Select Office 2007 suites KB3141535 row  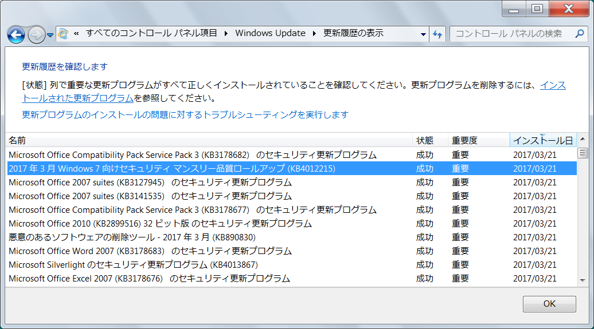(x=292, y=196)
